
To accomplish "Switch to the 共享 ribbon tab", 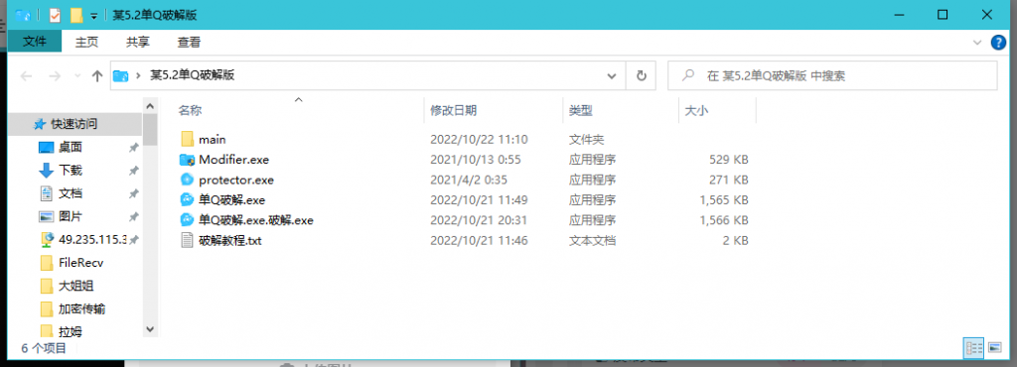I will [137, 42].
